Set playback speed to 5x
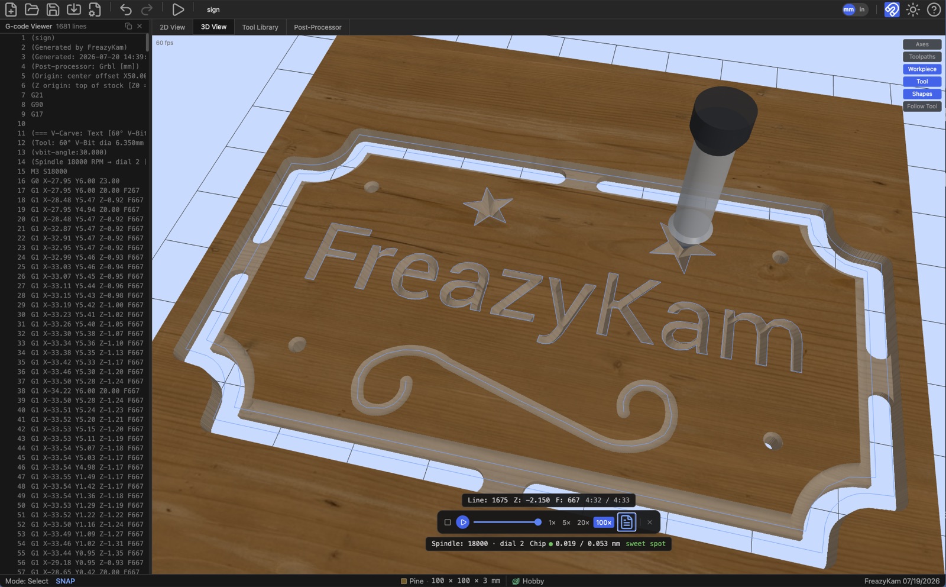 pos(566,523)
